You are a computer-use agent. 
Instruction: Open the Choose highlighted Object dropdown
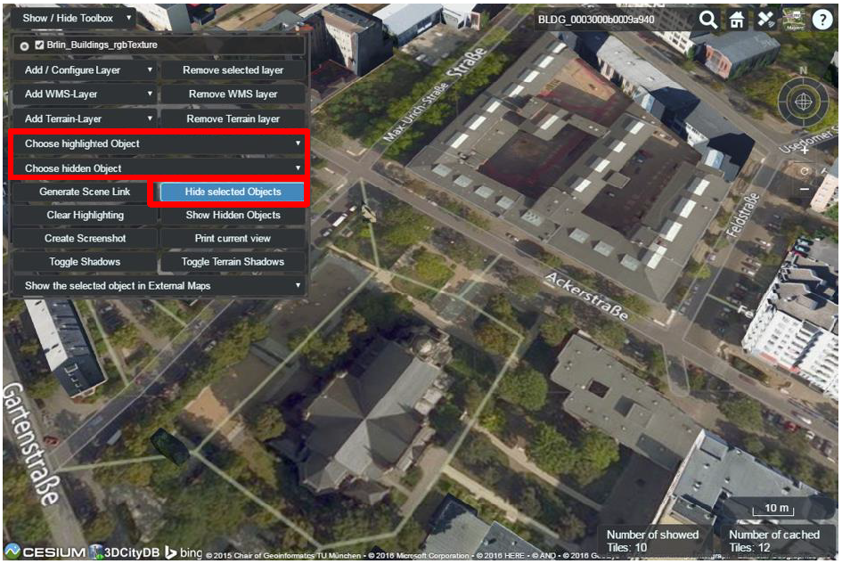pos(159,144)
